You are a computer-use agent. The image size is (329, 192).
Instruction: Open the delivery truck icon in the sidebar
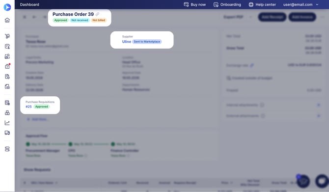click(x=7, y=133)
